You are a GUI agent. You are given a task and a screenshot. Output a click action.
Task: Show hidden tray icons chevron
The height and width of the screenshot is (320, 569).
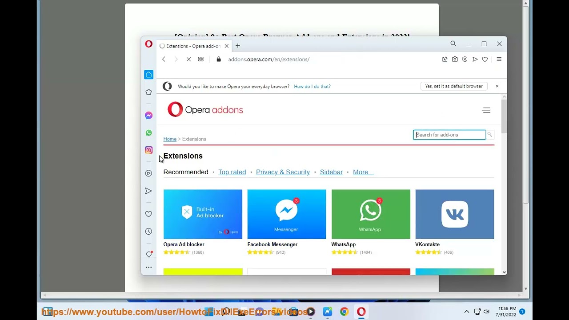click(466, 312)
